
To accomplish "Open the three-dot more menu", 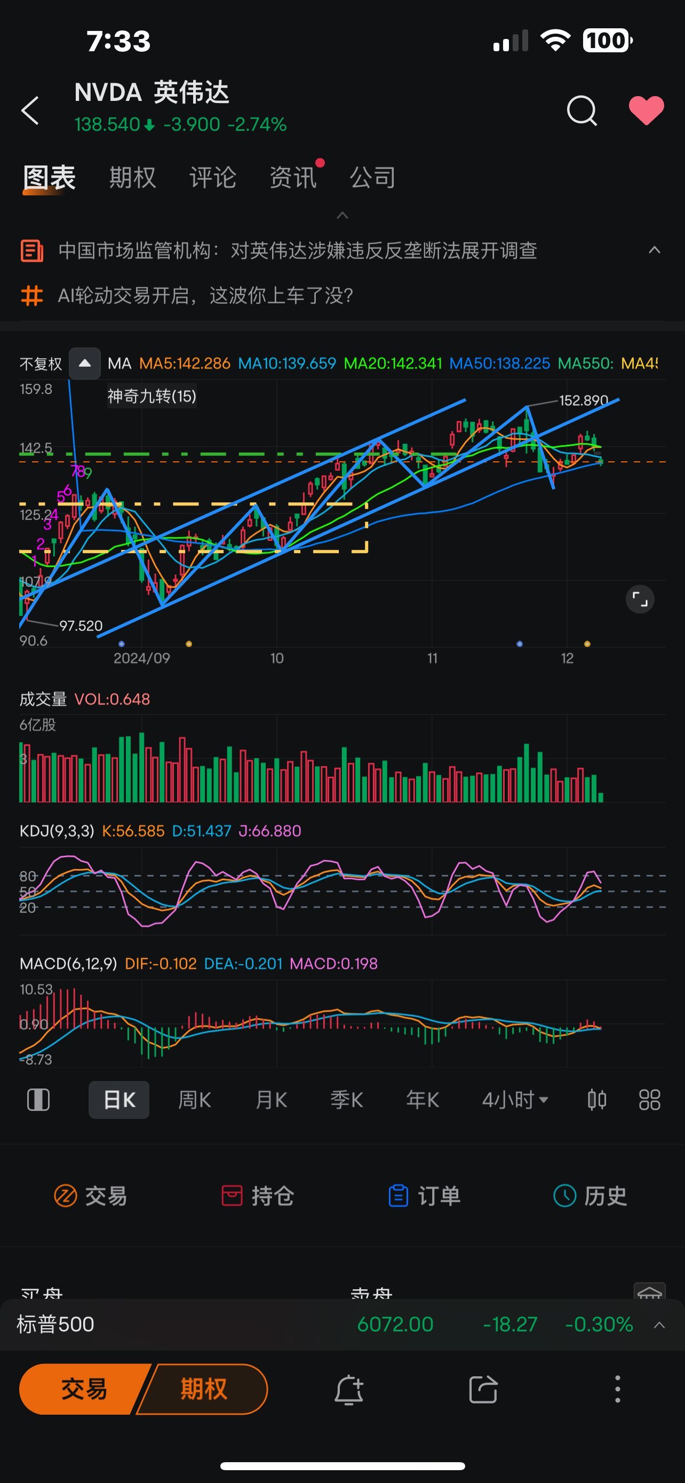I will pos(618,1390).
